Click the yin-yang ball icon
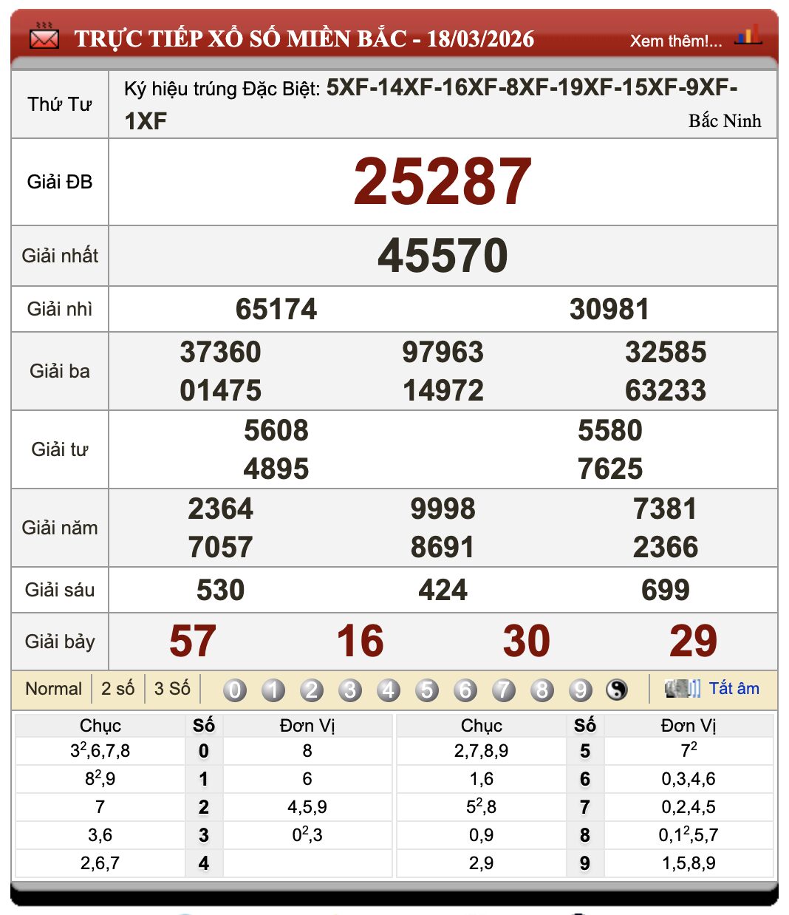Image resolution: width=789 pixels, height=915 pixels. 616,689
